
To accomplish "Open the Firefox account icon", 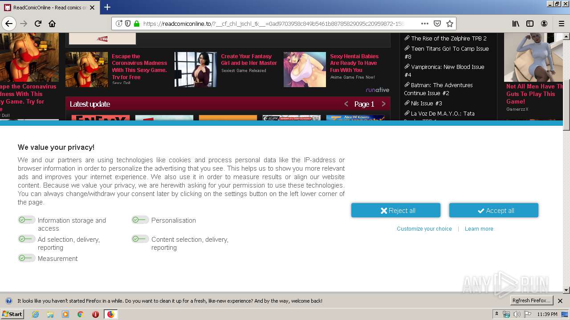I will [x=544, y=24].
